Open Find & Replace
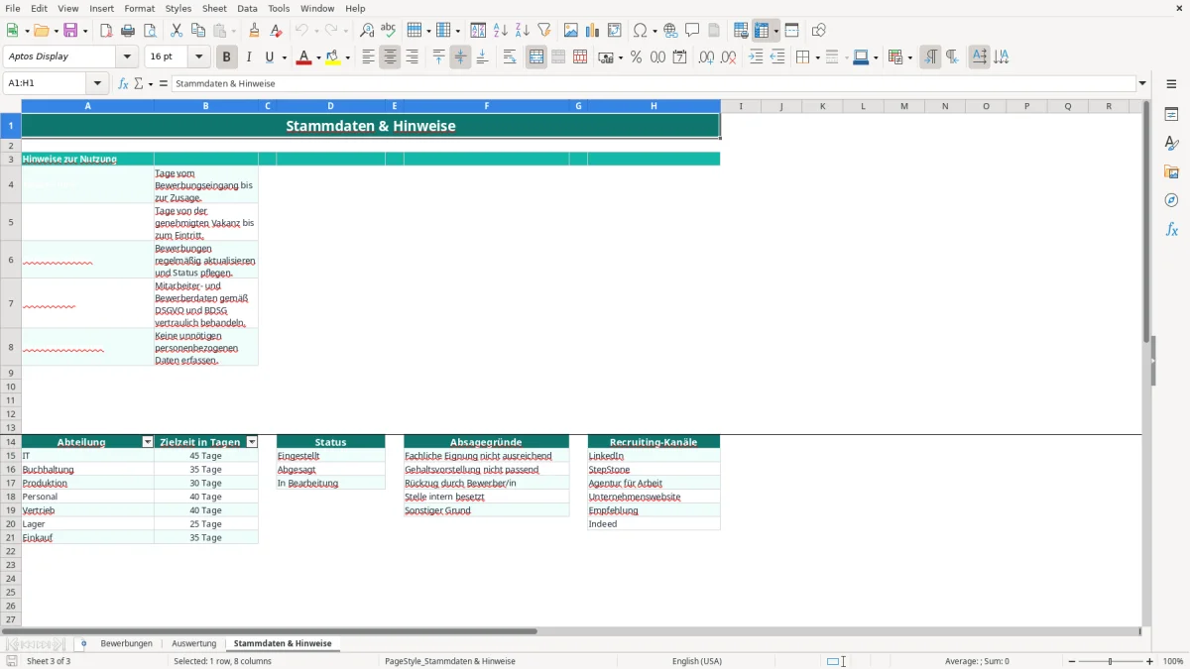 click(x=367, y=31)
